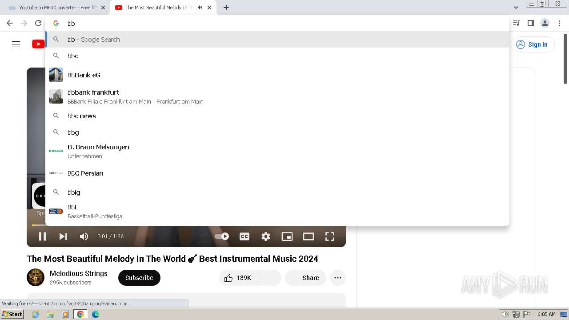This screenshot has height=320, width=569.
Task: Click the video title text
Action: pyautogui.click(x=172, y=259)
